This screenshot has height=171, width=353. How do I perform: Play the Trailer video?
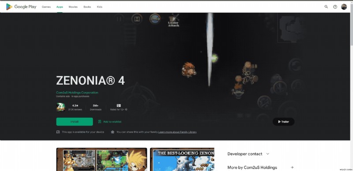[x=283, y=122]
